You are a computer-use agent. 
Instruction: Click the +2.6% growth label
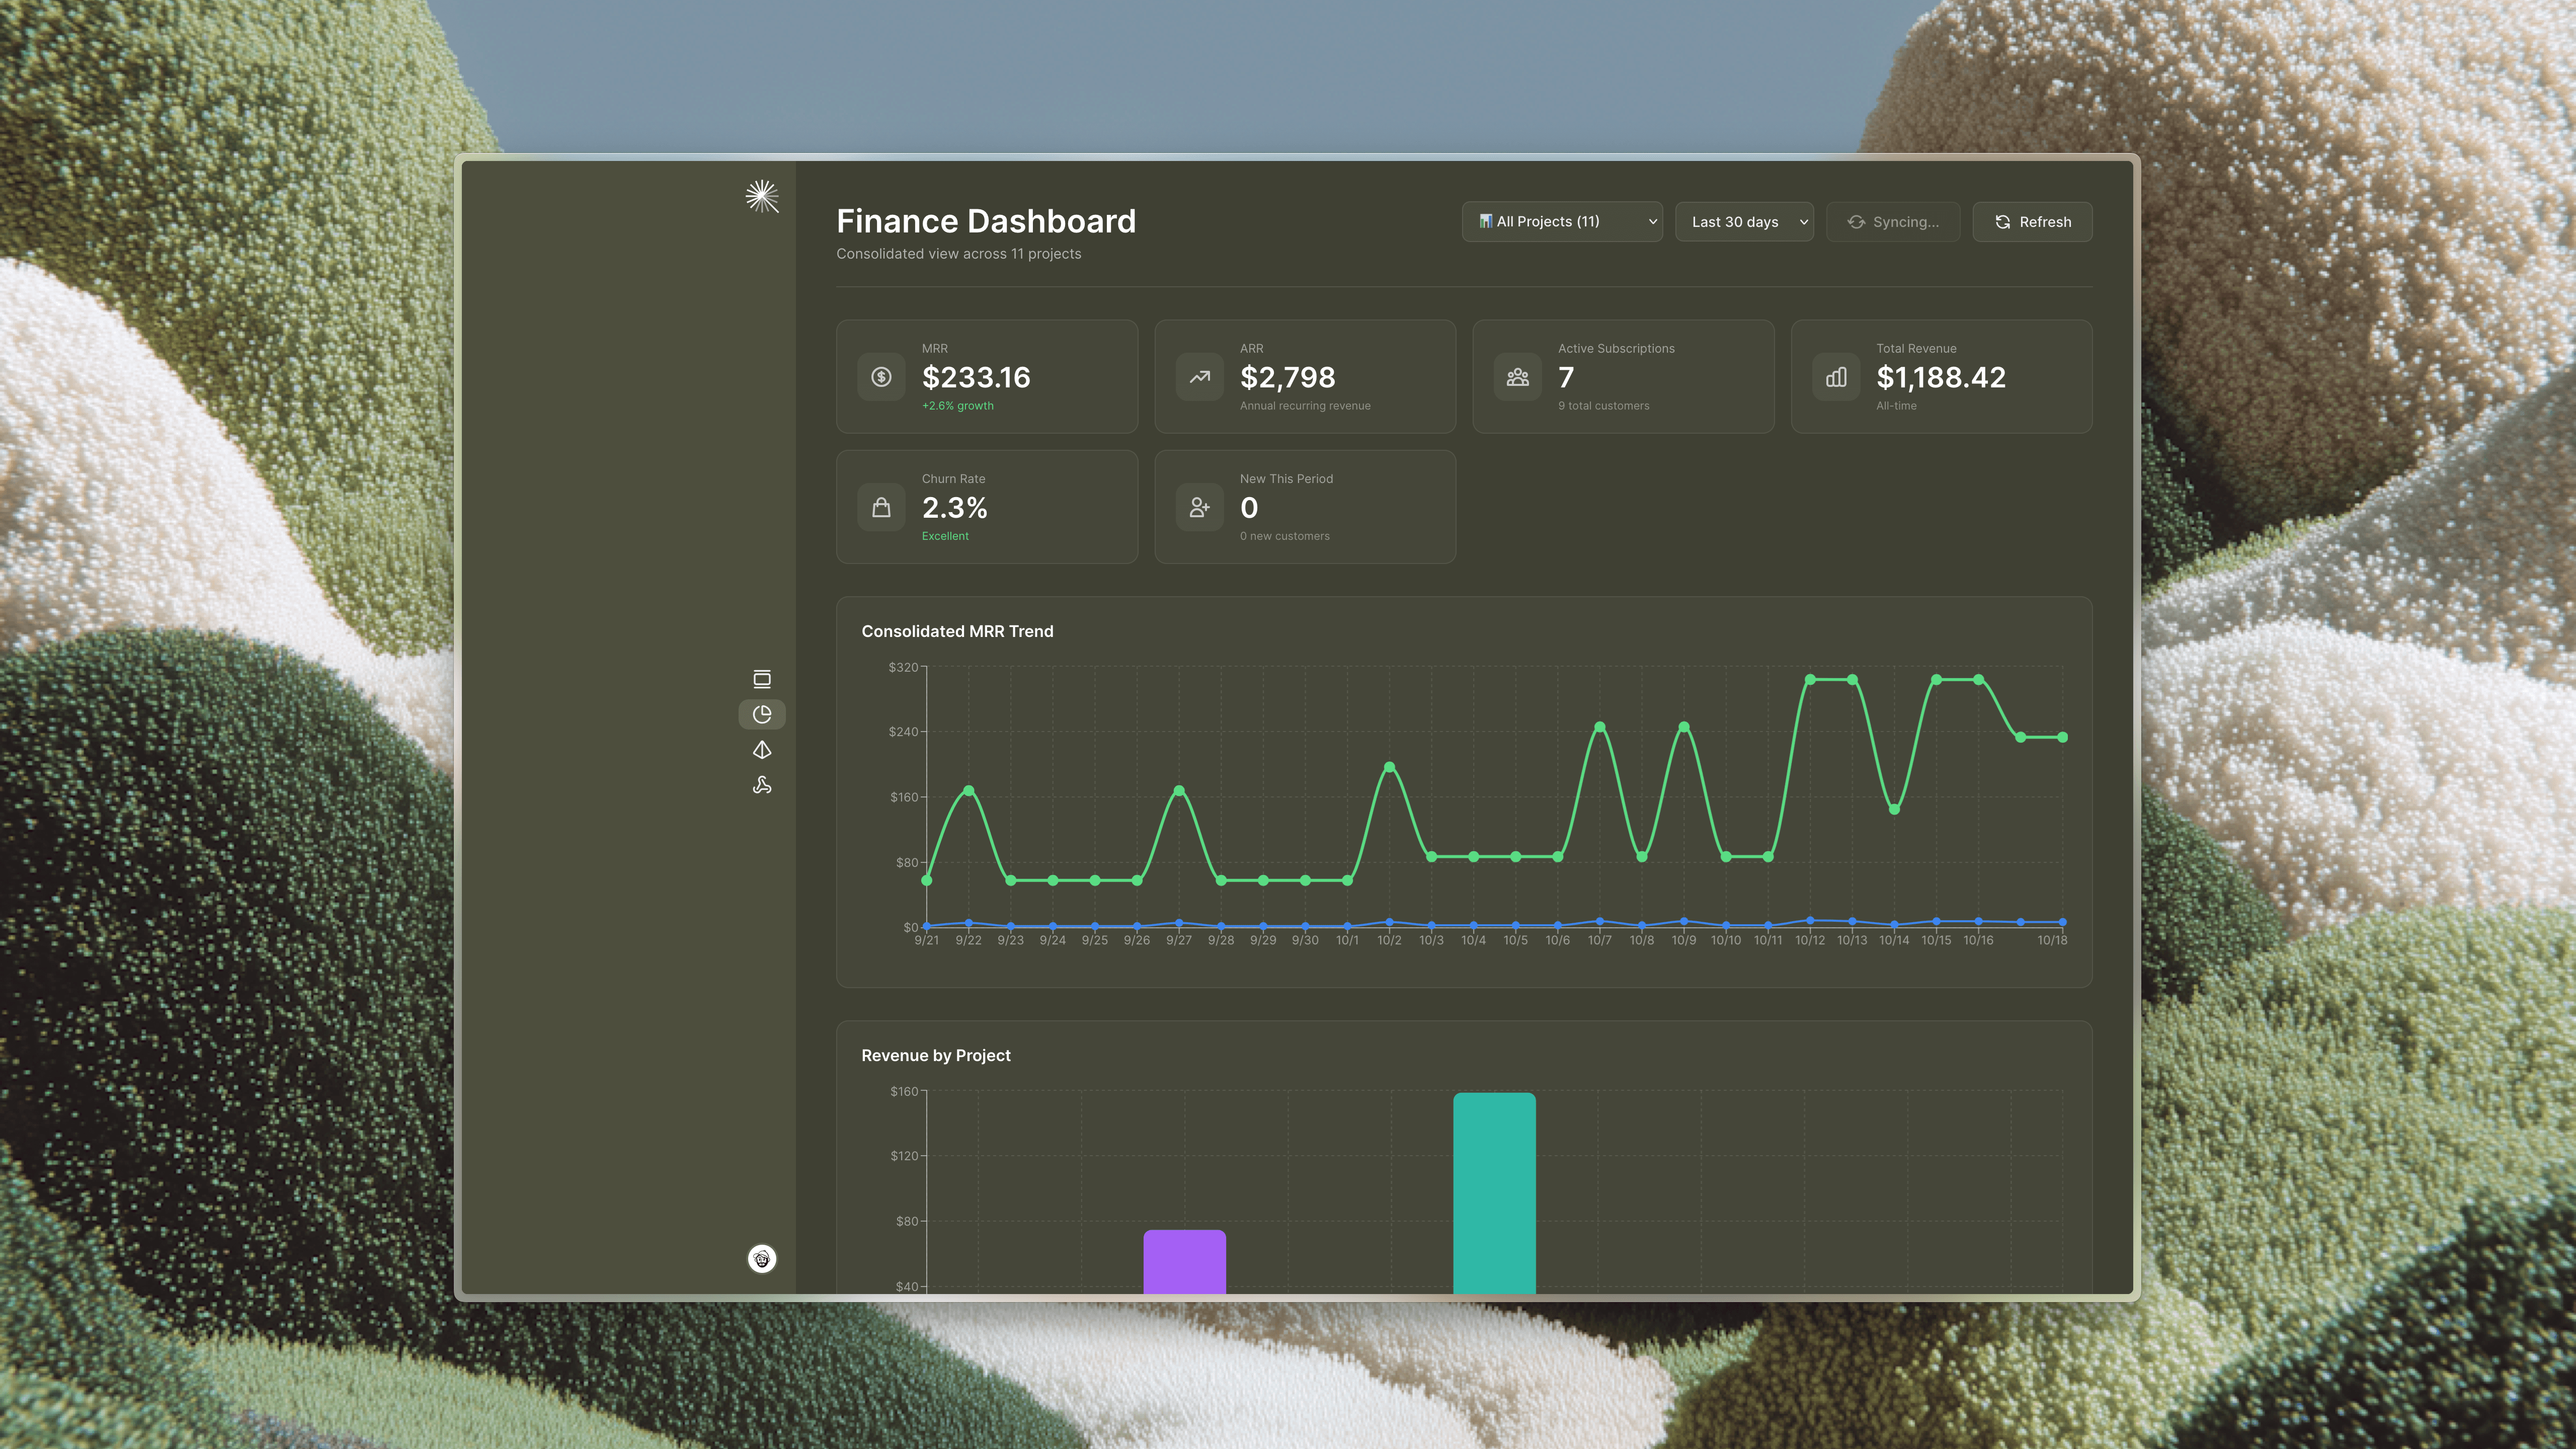[x=958, y=406]
